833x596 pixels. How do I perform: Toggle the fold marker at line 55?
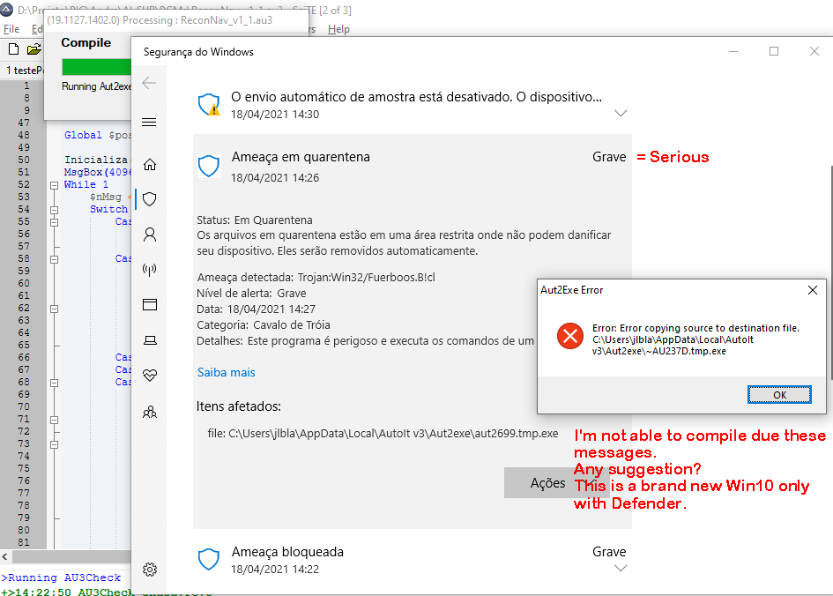[x=54, y=222]
